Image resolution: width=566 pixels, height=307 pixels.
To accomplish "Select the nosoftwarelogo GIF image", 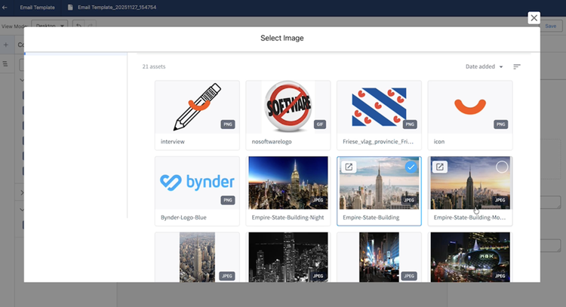I will (x=288, y=107).
